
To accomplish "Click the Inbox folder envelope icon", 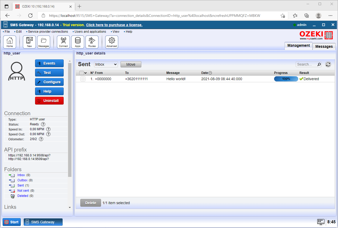I will 12,175.
